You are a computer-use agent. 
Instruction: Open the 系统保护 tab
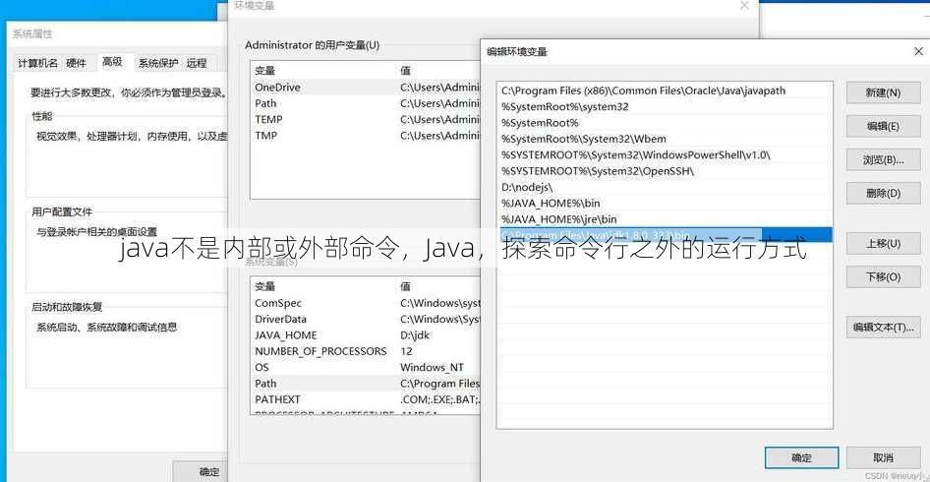click(x=157, y=63)
